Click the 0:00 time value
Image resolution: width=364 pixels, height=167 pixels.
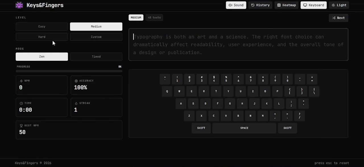(x=26, y=110)
